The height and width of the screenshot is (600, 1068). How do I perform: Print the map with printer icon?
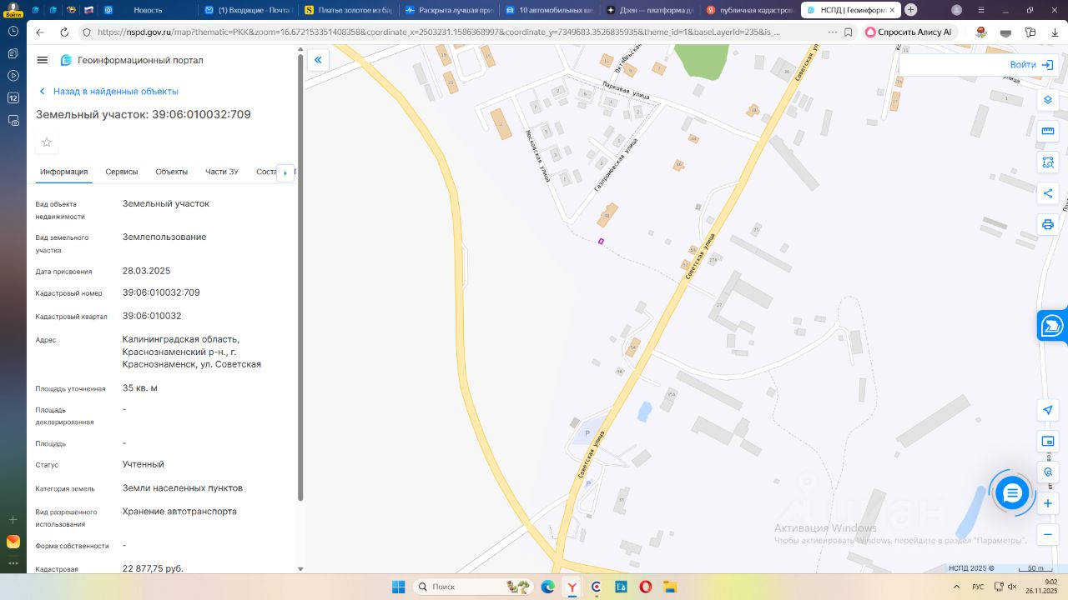point(1048,224)
